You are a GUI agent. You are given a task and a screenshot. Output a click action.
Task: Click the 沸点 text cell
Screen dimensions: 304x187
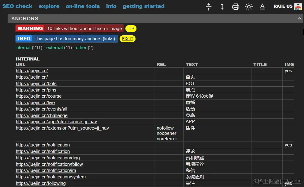click(x=190, y=90)
